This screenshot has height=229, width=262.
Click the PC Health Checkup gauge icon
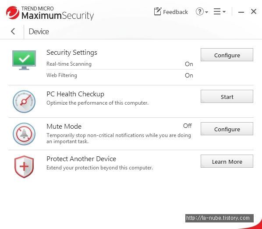coord(24,102)
